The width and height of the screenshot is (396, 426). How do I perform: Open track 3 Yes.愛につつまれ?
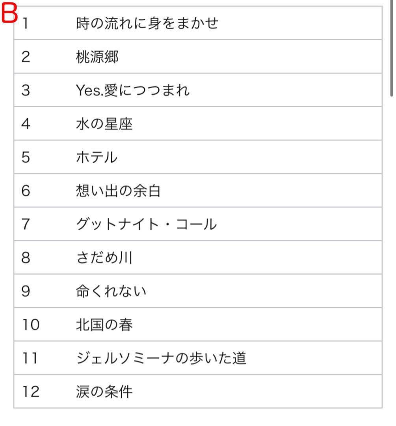(x=132, y=91)
